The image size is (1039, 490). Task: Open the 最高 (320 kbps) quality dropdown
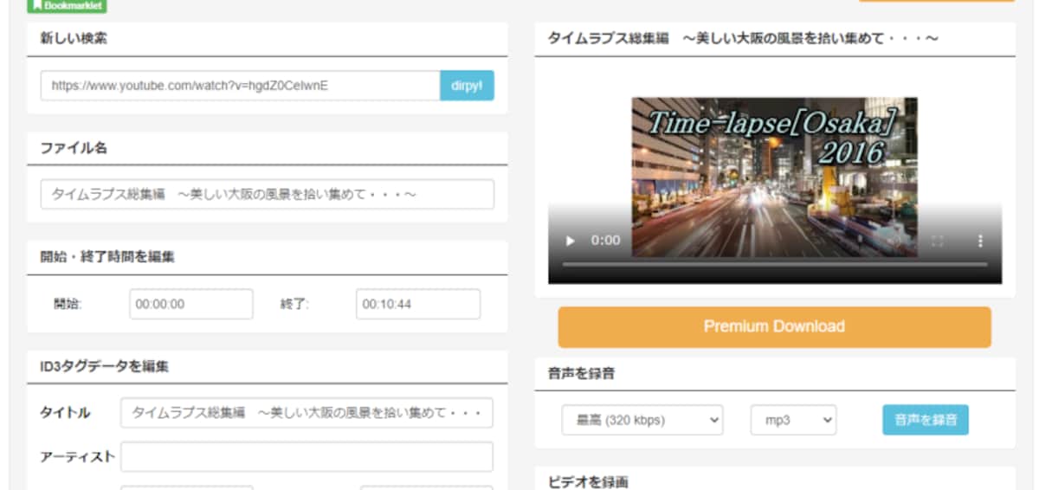click(642, 420)
